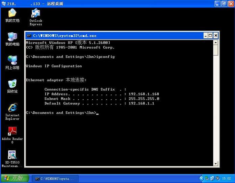Close the remote desktop window

click(x=231, y=4)
